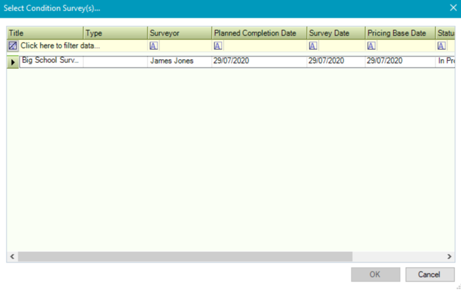Select the Big School Survey row title
This screenshot has height=290, width=461.
click(x=50, y=61)
